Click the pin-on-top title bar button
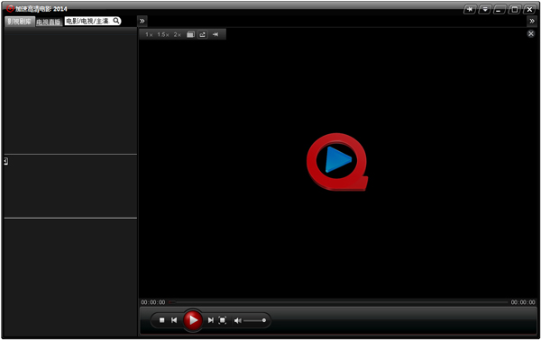Image resolution: width=541 pixels, height=340 pixels. (x=470, y=9)
